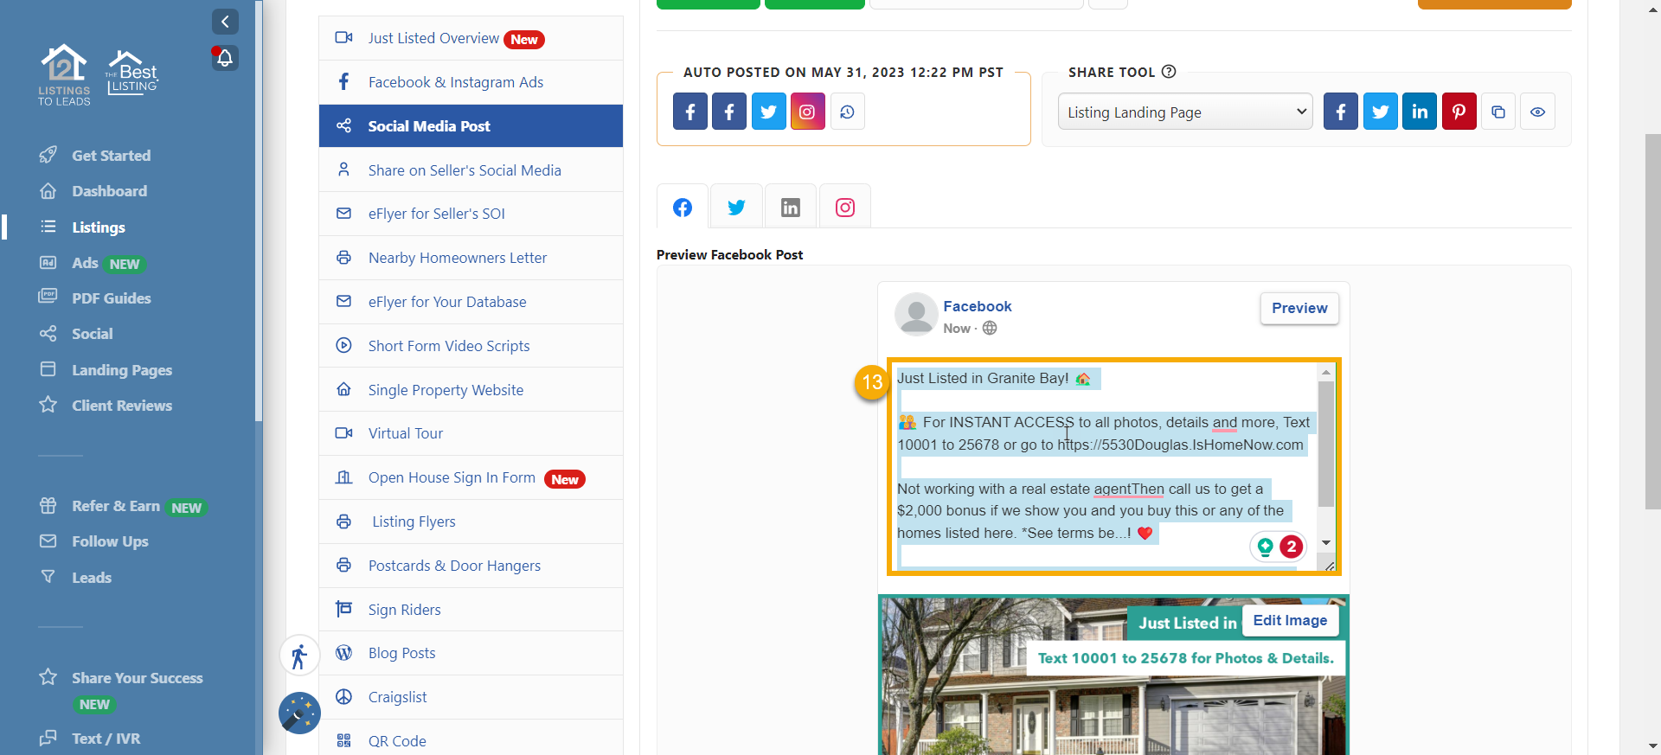Click the history refresh icon under Auto Posted
Screen dimensions: 1661x755
pyautogui.click(x=847, y=112)
